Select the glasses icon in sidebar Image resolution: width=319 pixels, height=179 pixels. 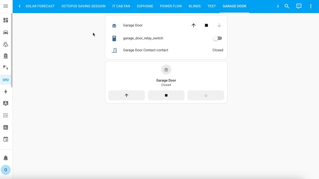pos(6,80)
